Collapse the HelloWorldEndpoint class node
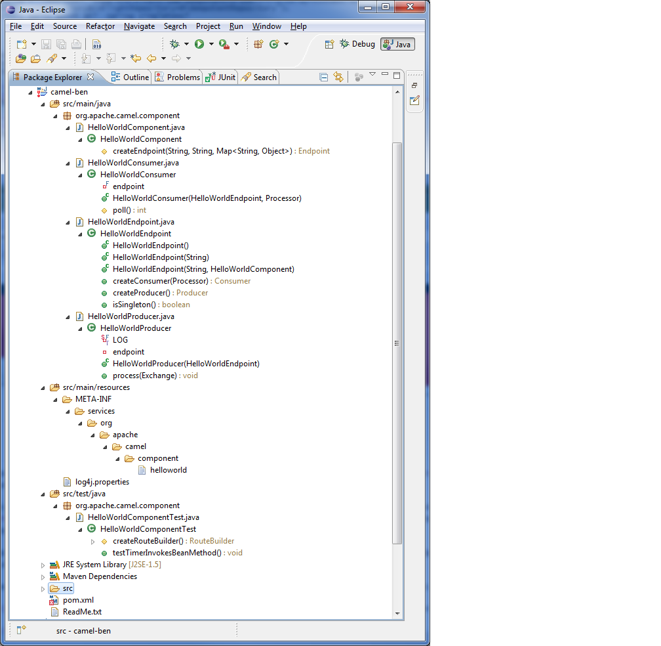This screenshot has width=661, height=646. [80, 234]
